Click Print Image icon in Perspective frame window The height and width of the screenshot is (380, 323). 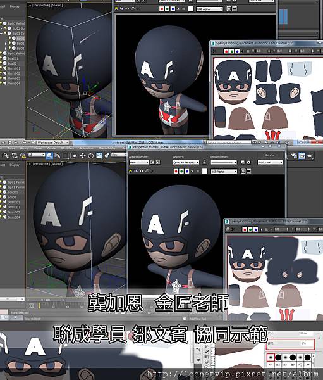click(x=147, y=171)
